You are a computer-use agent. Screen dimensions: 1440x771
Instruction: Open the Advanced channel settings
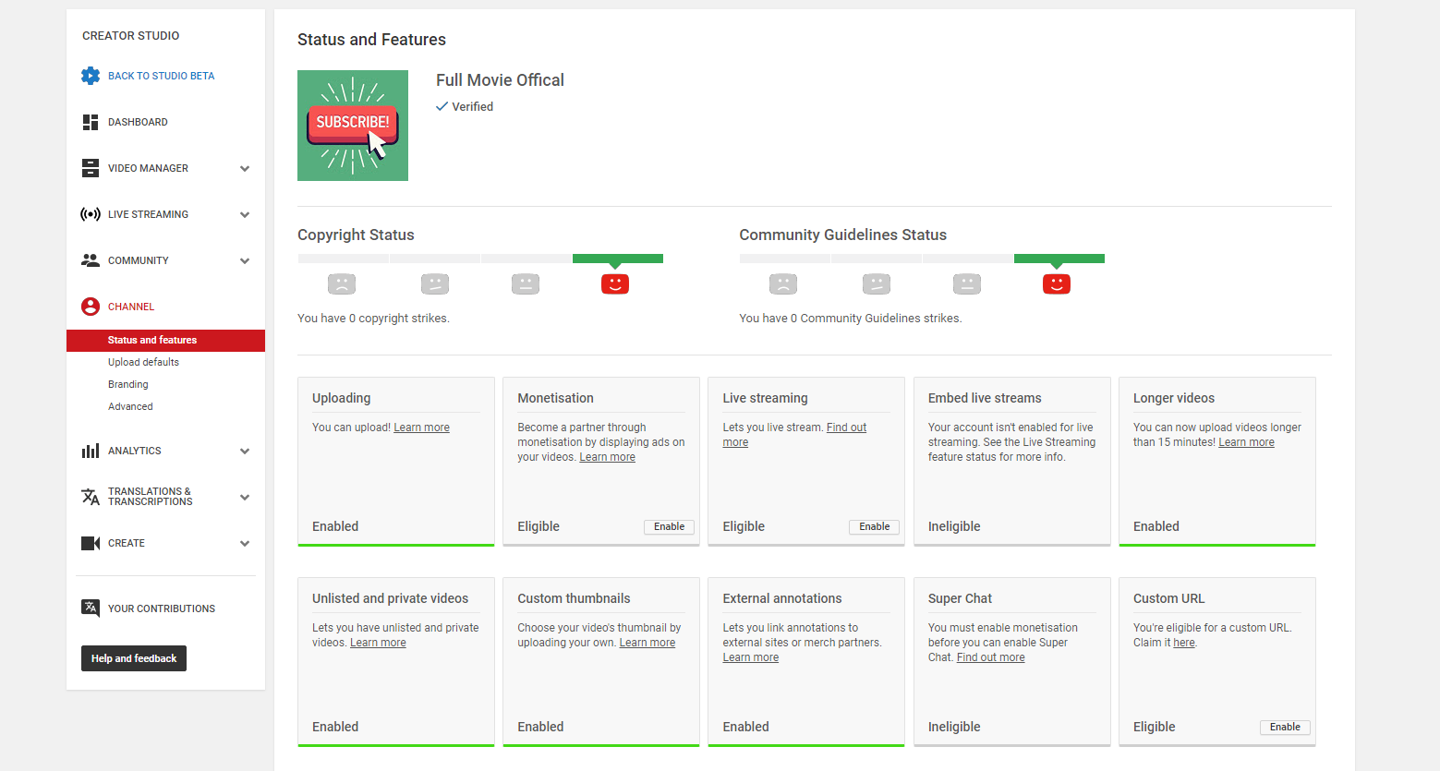point(130,406)
